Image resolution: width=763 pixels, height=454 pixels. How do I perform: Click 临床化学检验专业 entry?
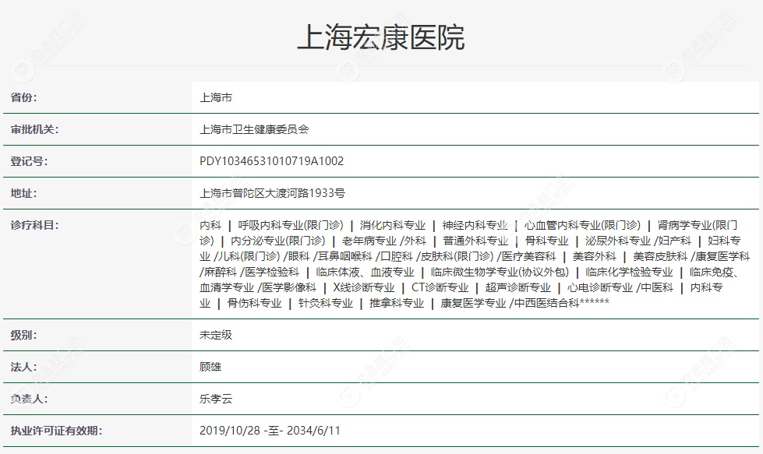coord(629,272)
